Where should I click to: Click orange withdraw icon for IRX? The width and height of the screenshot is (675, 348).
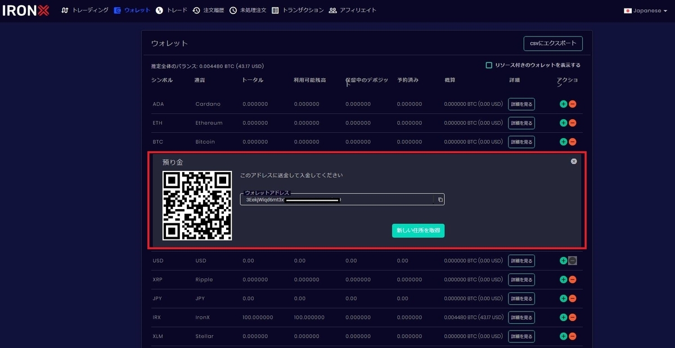(x=572, y=318)
